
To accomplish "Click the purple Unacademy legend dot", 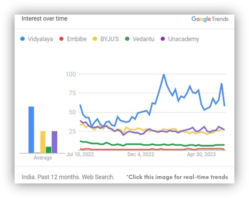I will pos(163,39).
